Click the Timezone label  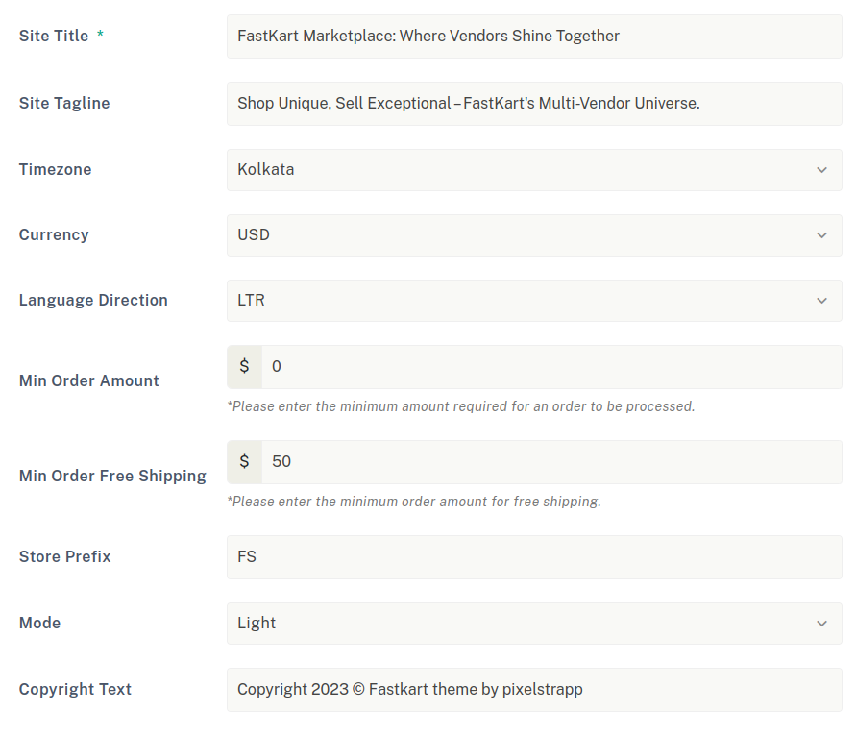(56, 170)
